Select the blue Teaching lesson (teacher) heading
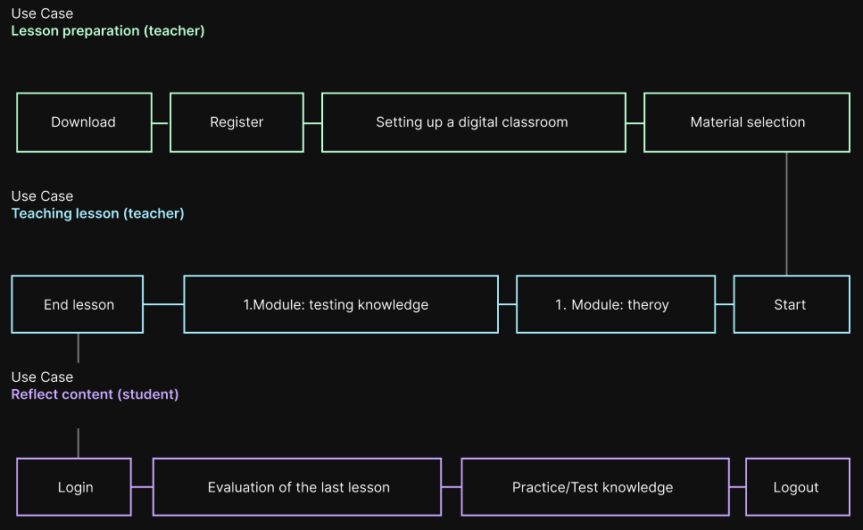The width and height of the screenshot is (863, 530). point(97,213)
